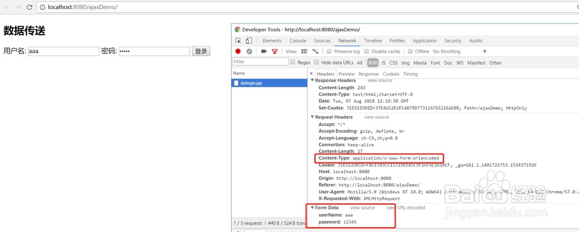The width and height of the screenshot is (579, 232).
Task: Click view source next to Response Headers
Action: [x=380, y=80]
